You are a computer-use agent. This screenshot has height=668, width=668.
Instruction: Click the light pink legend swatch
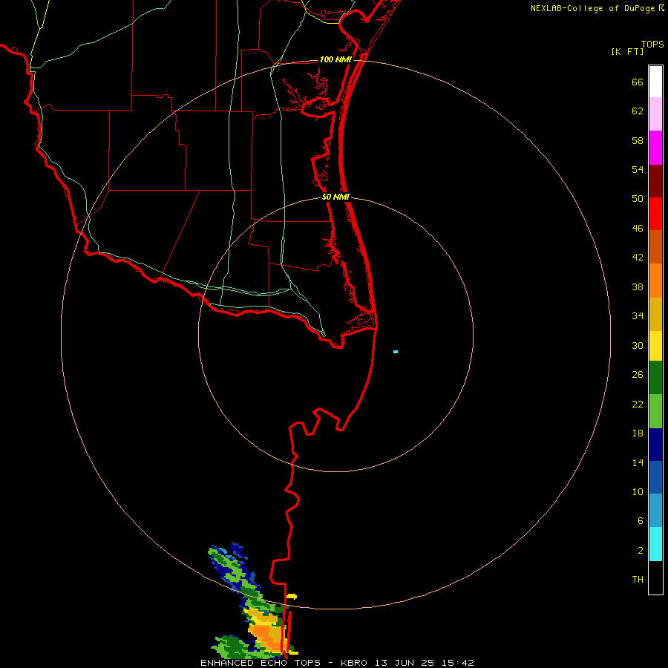(x=655, y=114)
